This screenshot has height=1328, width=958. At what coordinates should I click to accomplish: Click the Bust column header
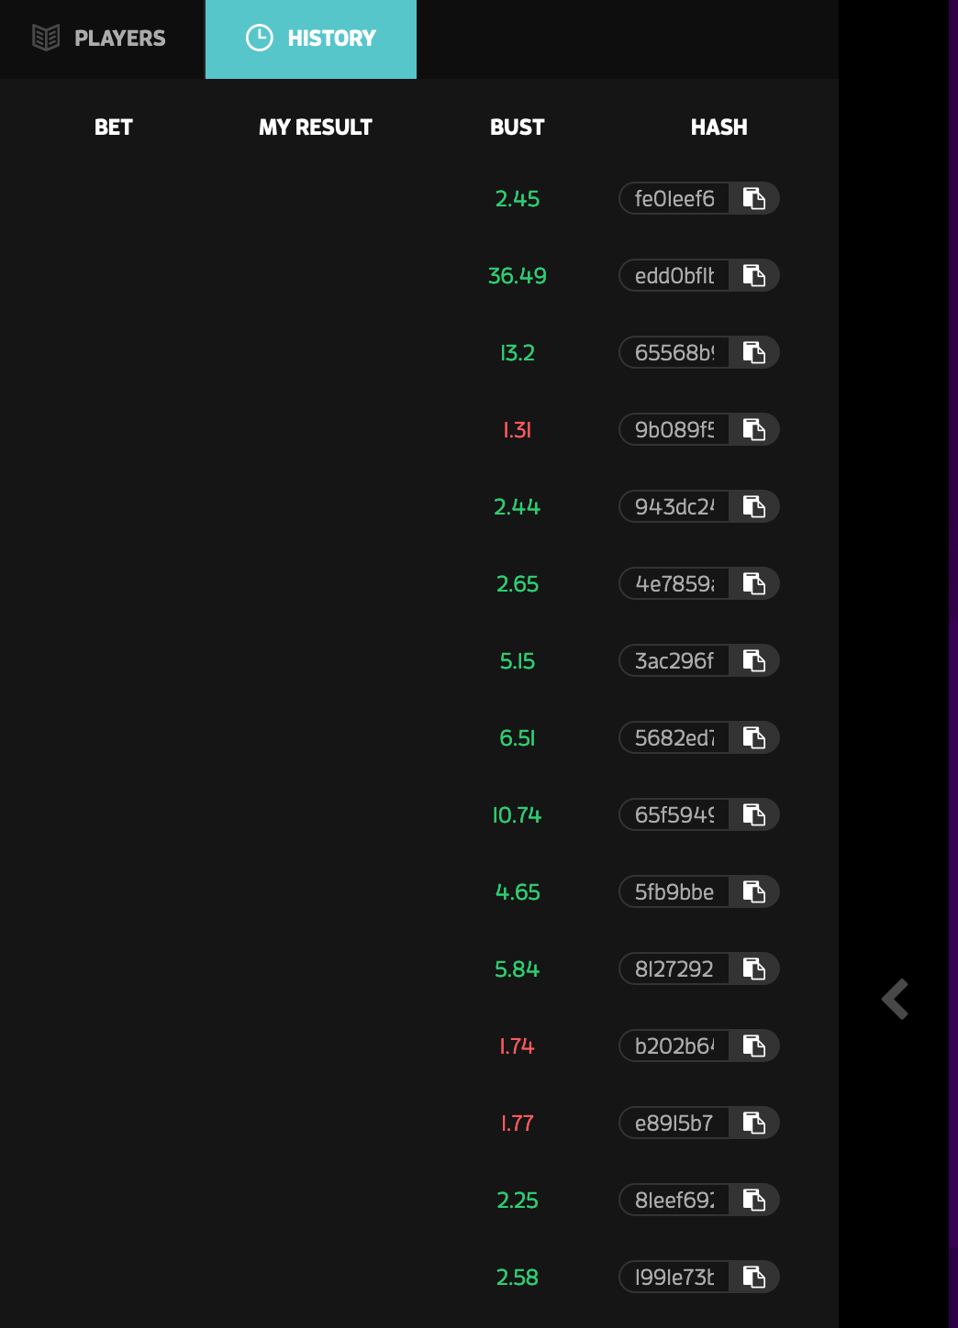518,127
